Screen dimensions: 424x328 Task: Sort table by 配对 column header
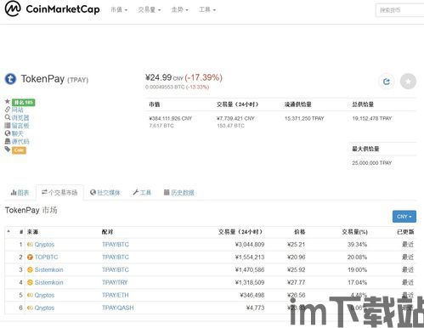click(x=107, y=232)
